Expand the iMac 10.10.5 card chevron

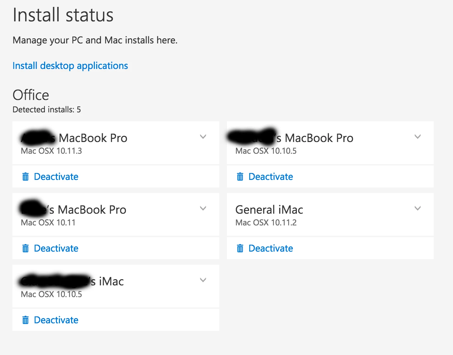(x=203, y=280)
